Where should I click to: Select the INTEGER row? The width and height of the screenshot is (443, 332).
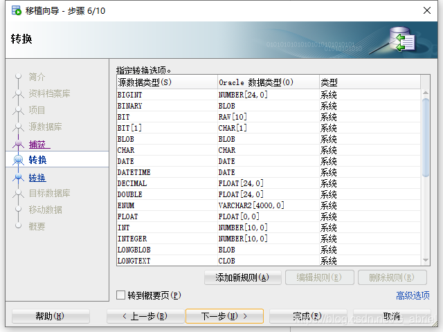coord(269,239)
